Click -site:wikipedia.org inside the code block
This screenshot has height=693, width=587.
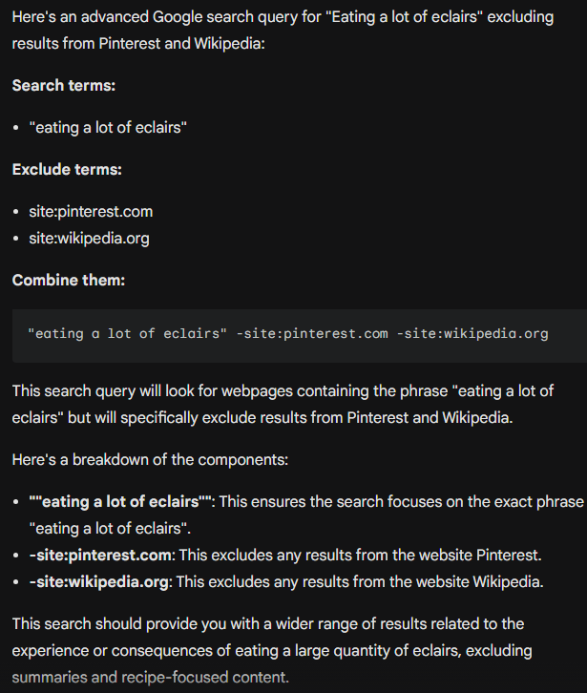[x=472, y=334]
